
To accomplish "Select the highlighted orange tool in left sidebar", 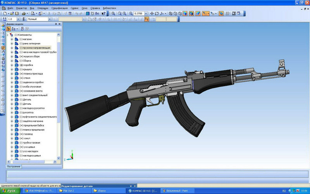I will click(3, 48).
